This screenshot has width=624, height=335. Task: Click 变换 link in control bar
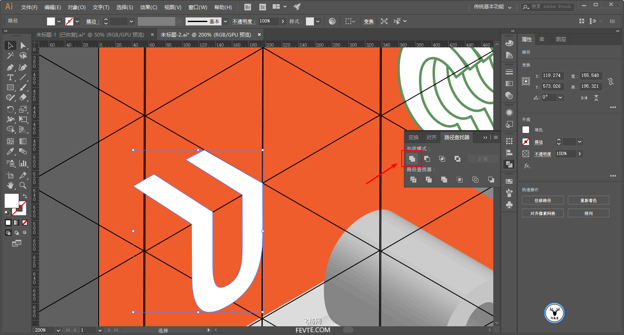[x=368, y=21]
